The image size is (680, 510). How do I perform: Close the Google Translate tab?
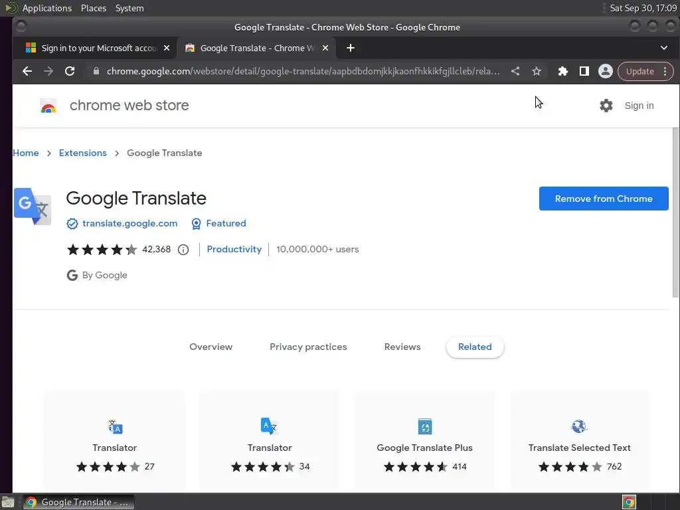pos(325,48)
